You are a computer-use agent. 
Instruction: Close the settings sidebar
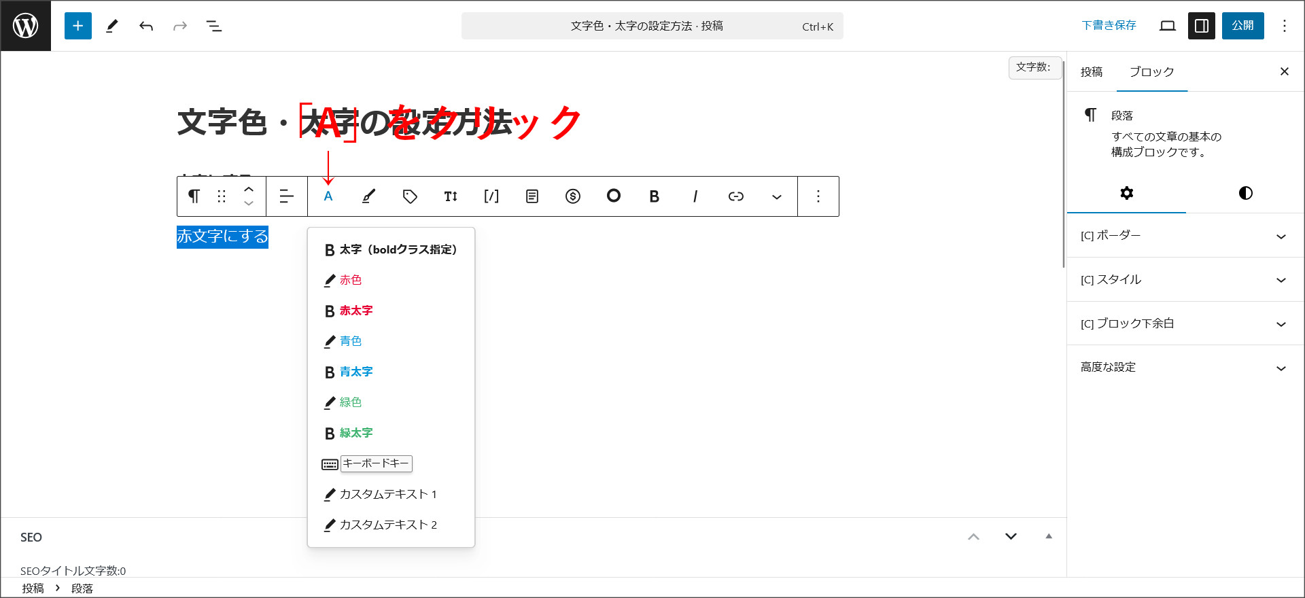coord(1285,71)
